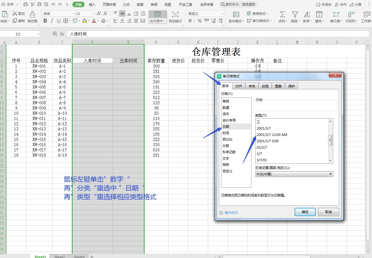Select 日期 in the category list

pyautogui.click(x=226, y=127)
